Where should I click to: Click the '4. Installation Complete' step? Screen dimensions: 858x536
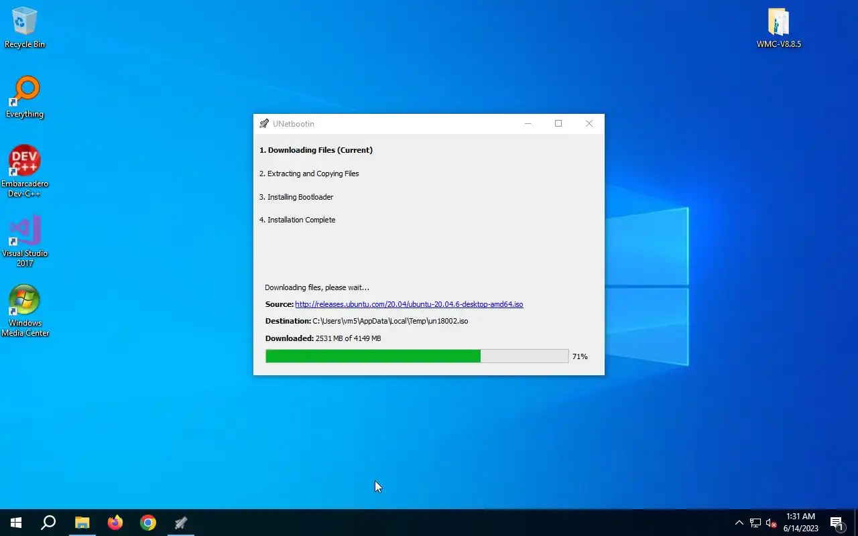click(297, 220)
